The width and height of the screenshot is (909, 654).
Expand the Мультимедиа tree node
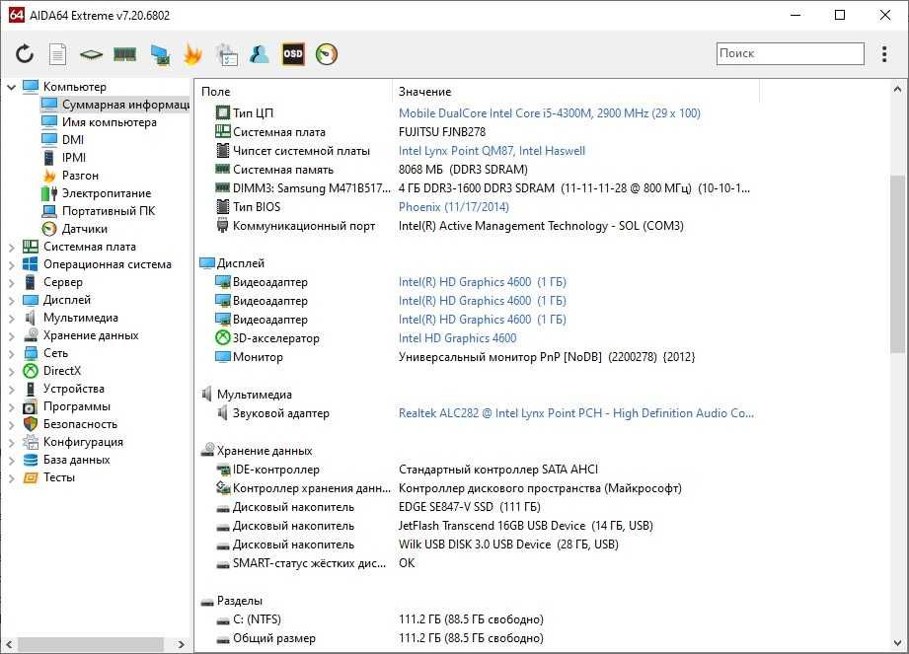pos(11,318)
